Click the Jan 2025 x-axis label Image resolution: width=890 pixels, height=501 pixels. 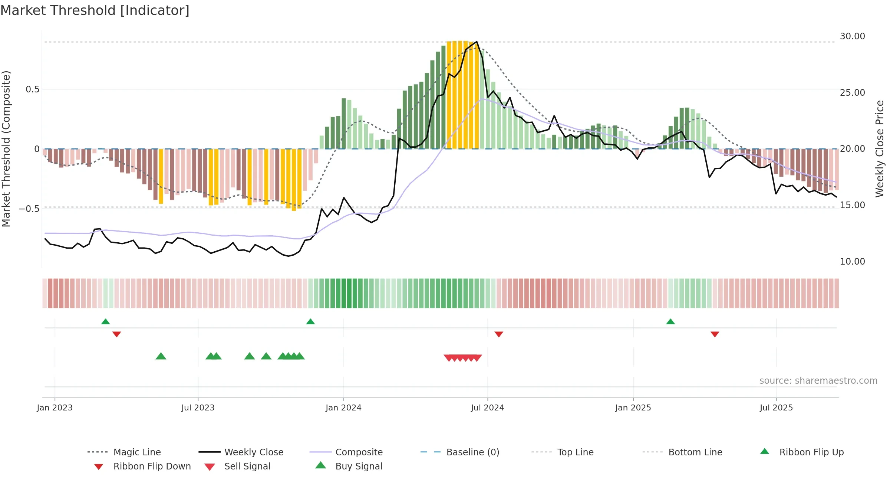click(633, 407)
